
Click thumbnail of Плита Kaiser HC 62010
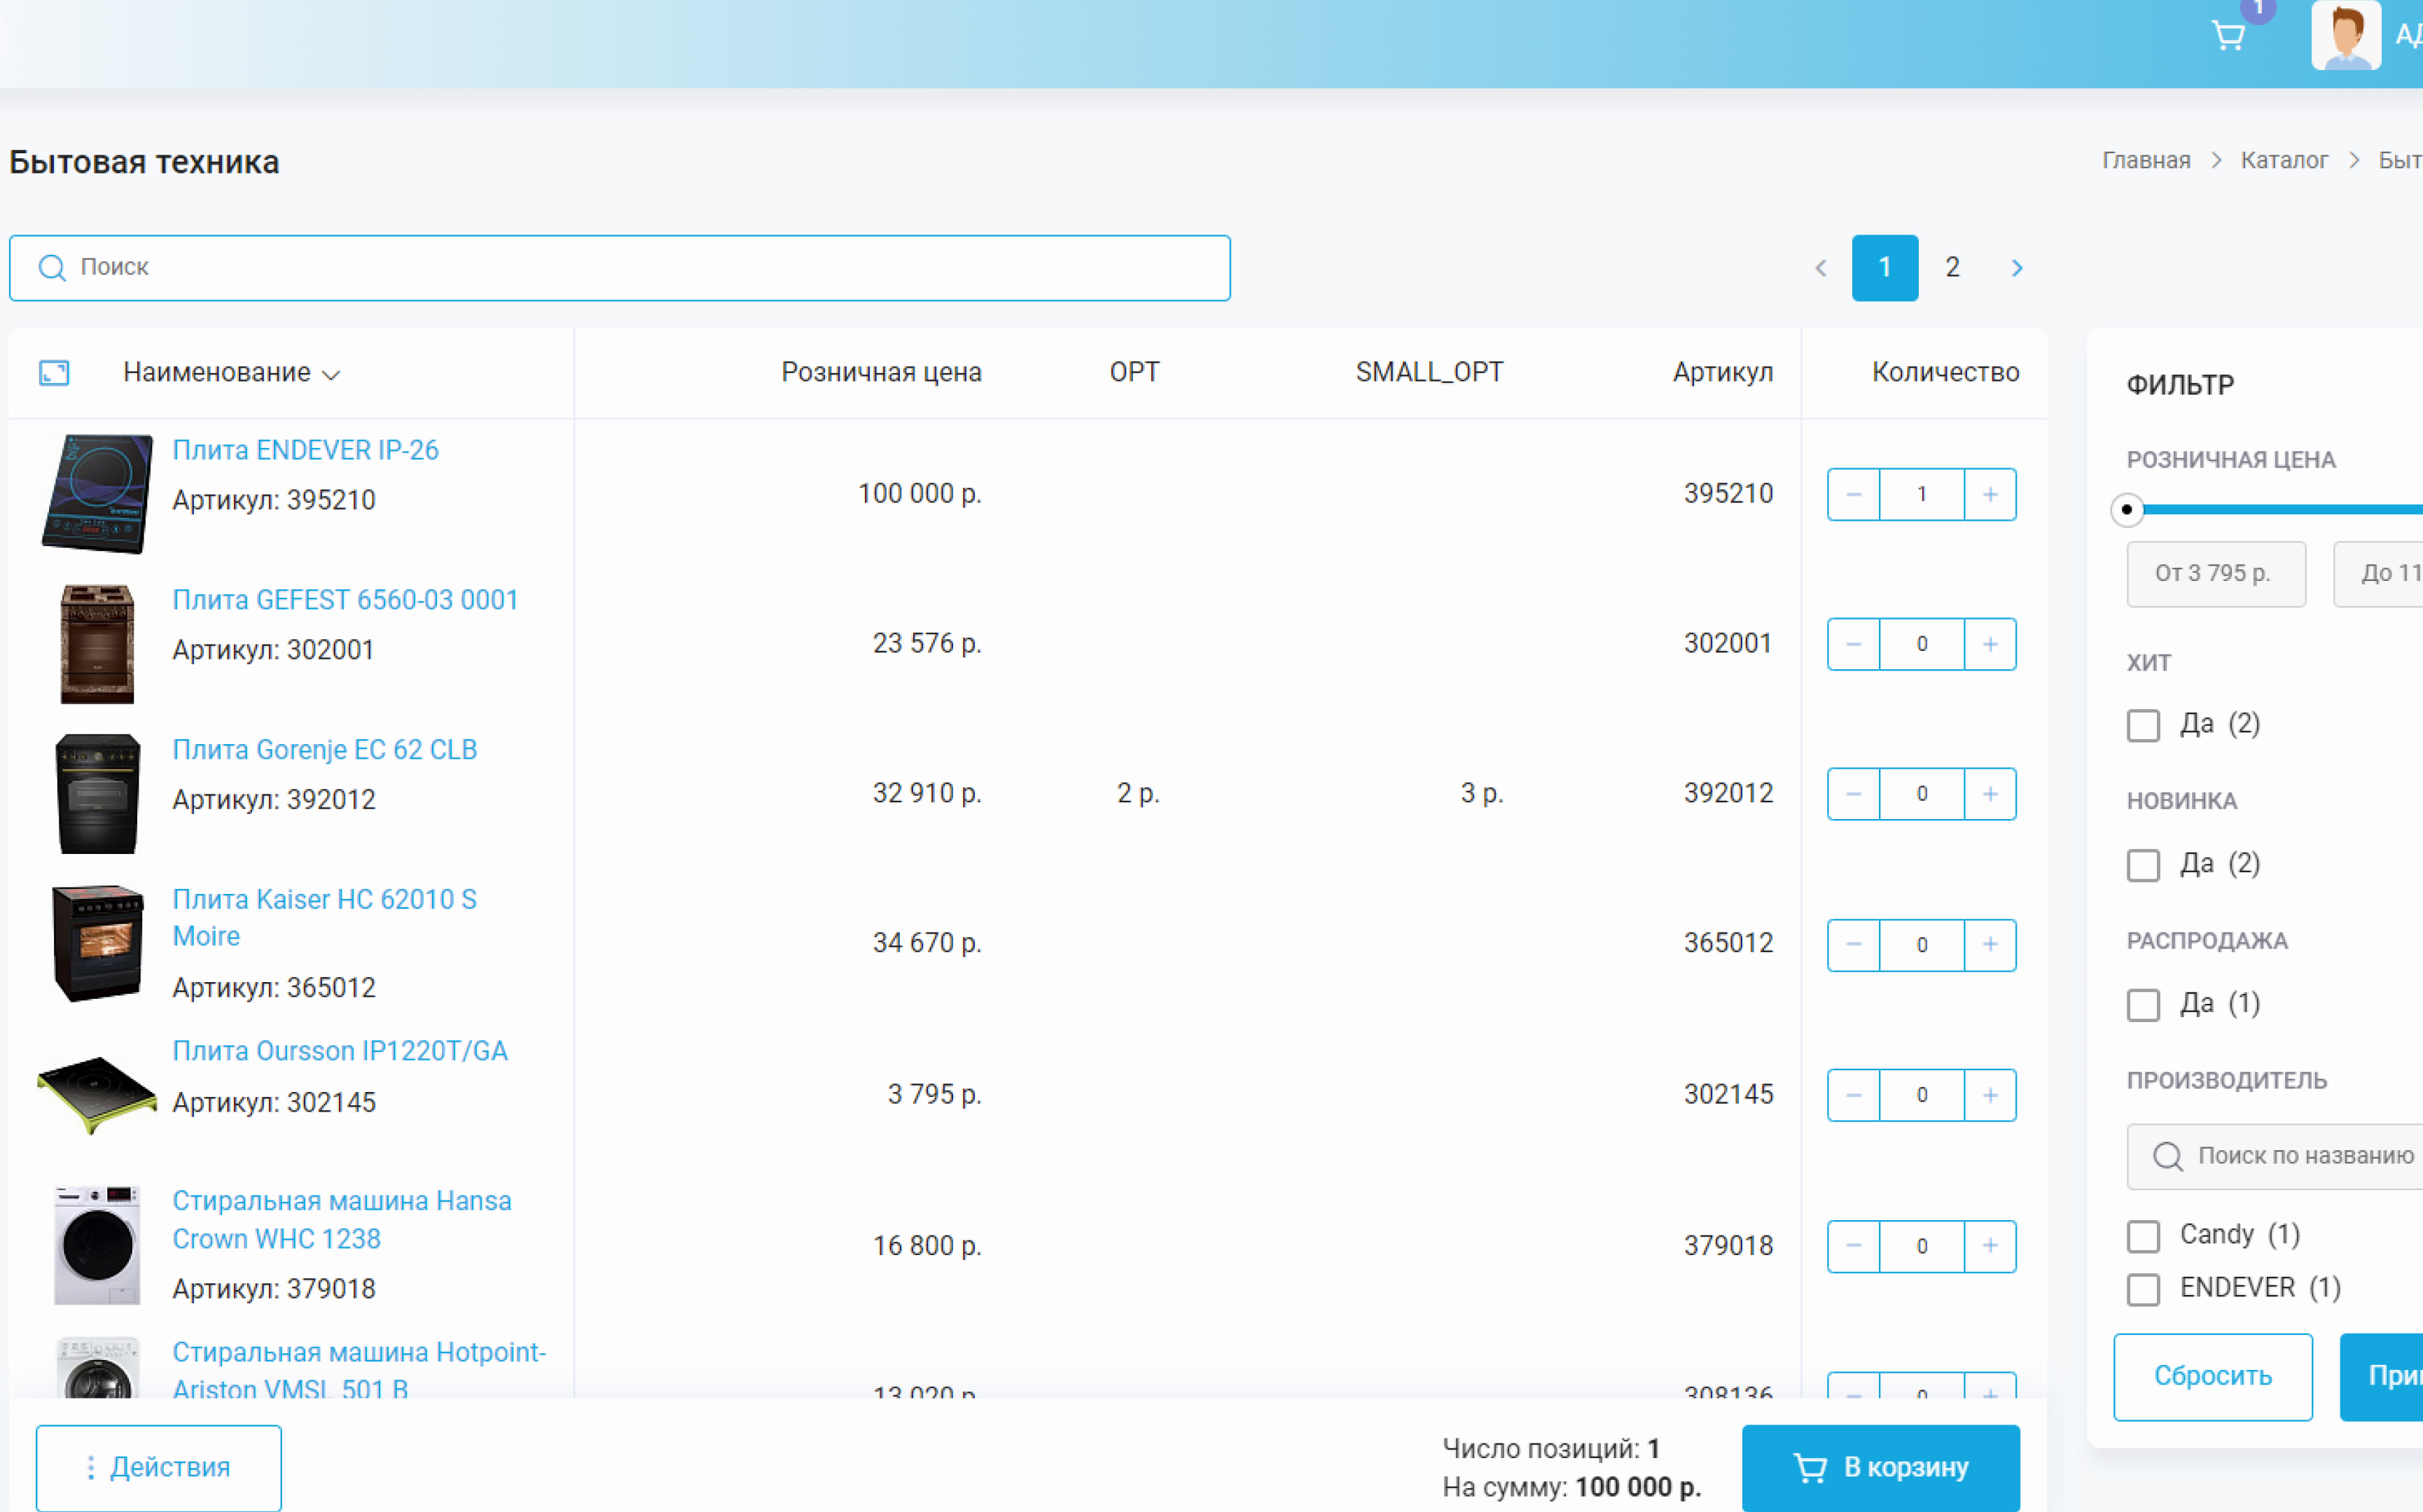coord(97,943)
